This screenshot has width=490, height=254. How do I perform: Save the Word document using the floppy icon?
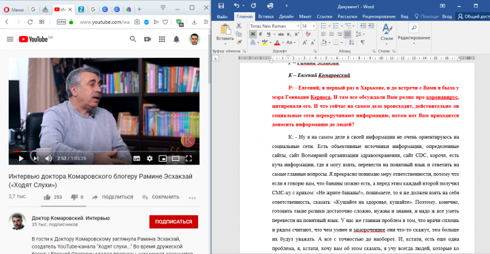[221, 5]
